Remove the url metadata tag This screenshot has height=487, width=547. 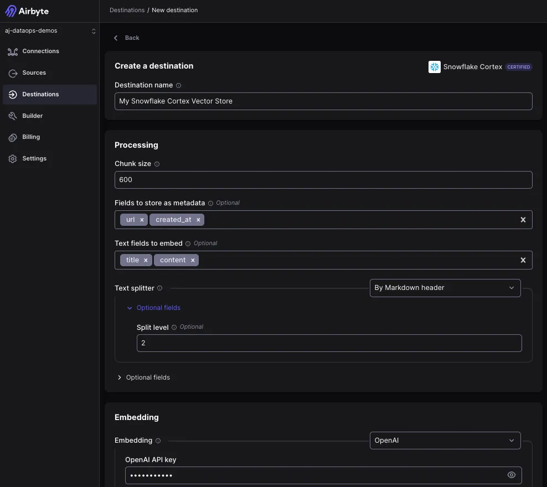(142, 220)
